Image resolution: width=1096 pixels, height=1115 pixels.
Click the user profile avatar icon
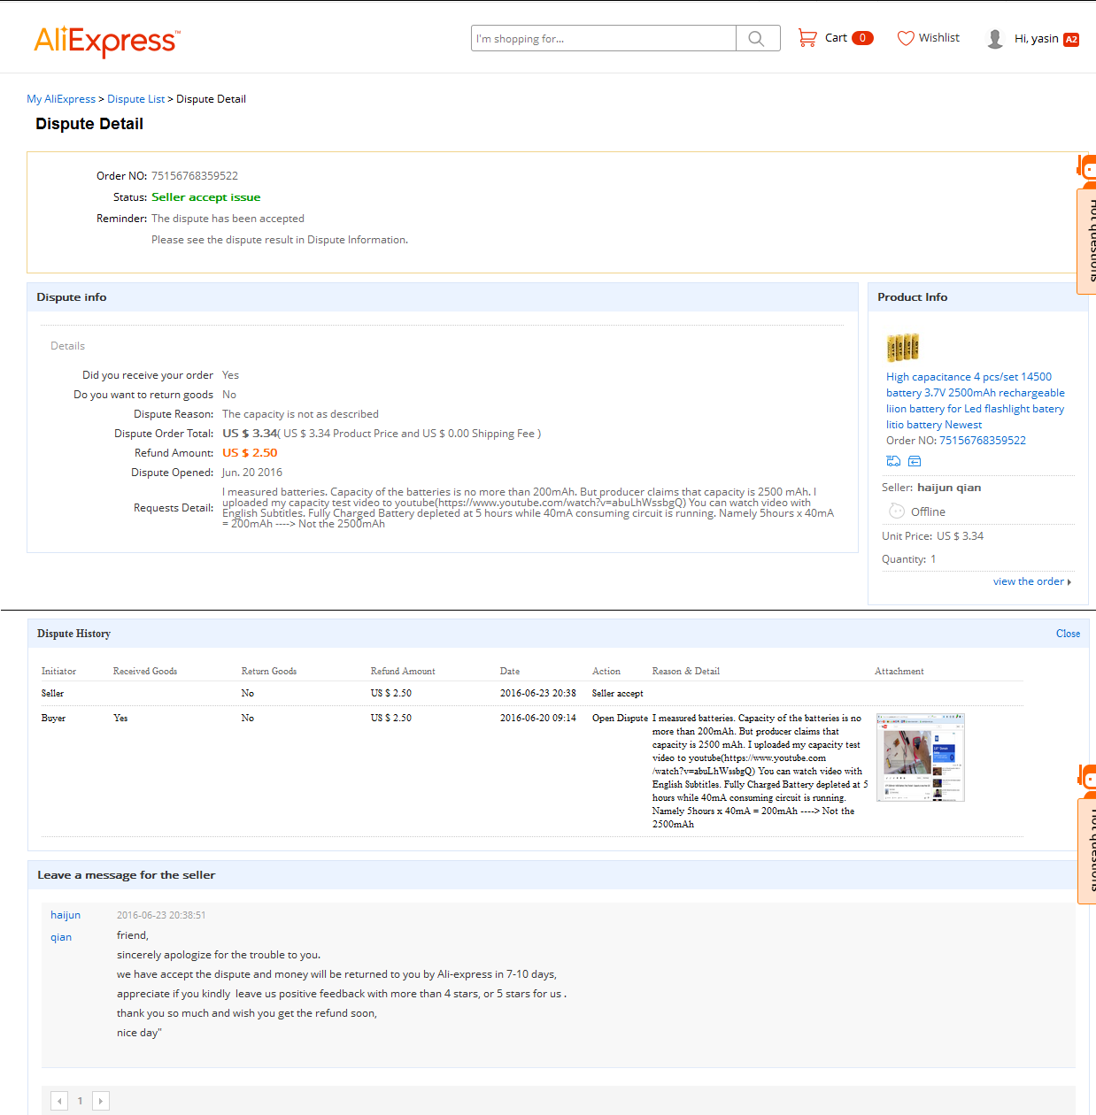pyautogui.click(x=995, y=39)
